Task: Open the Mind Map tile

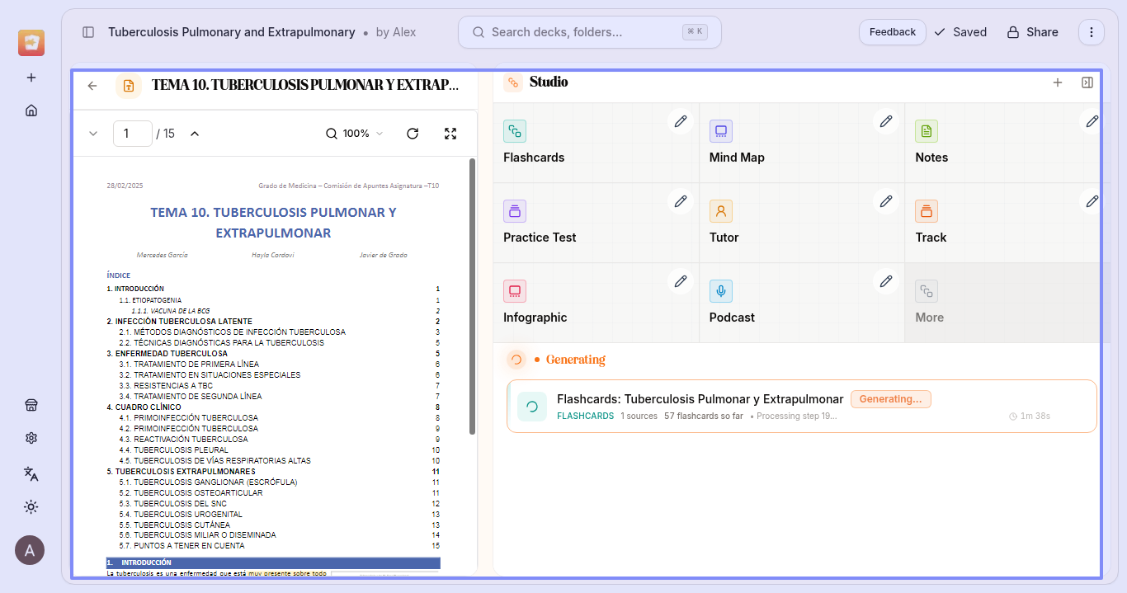Action: pos(802,143)
